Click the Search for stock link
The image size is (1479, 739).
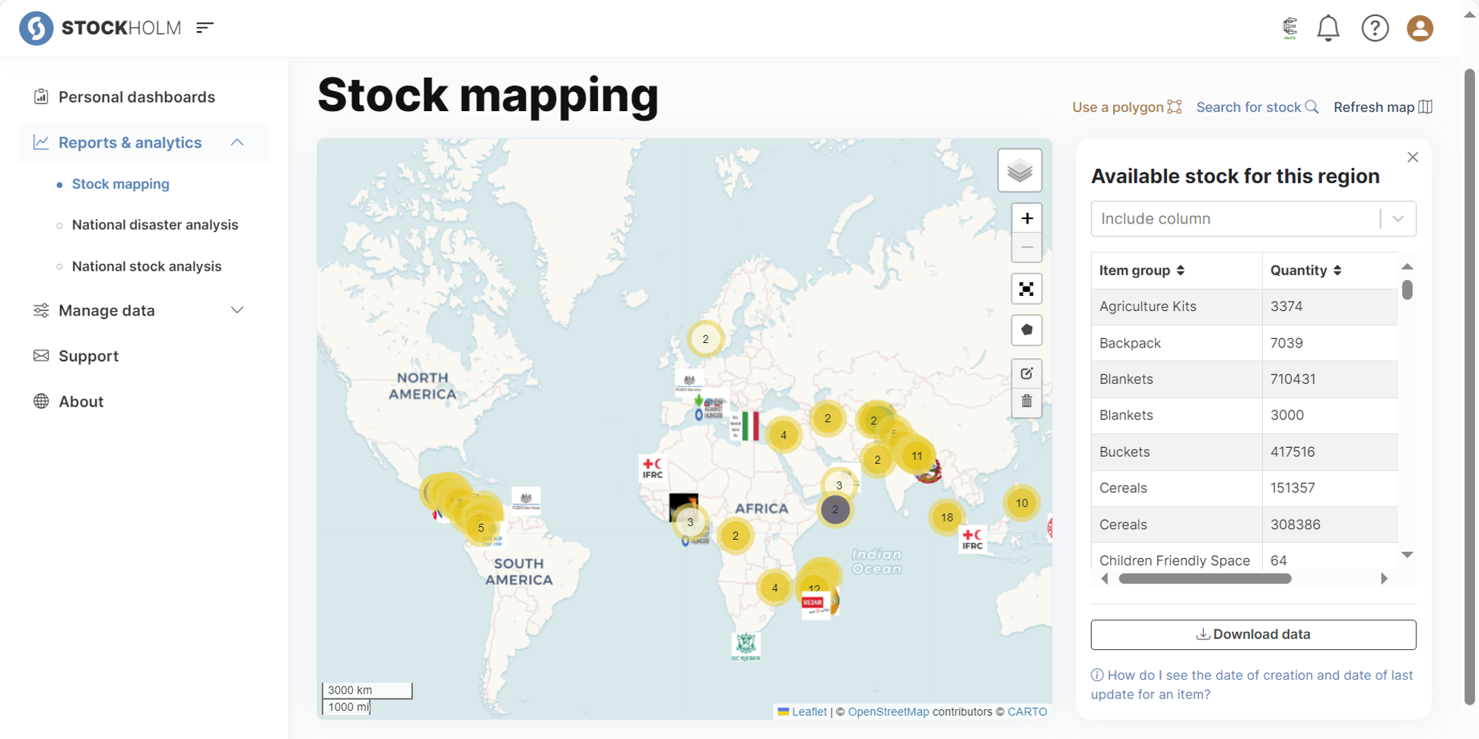(x=1256, y=107)
